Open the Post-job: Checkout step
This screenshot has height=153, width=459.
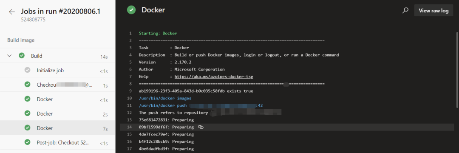(x=57, y=142)
